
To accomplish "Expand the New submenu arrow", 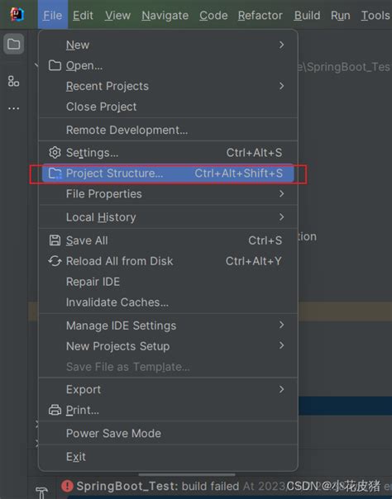I will pos(281,45).
